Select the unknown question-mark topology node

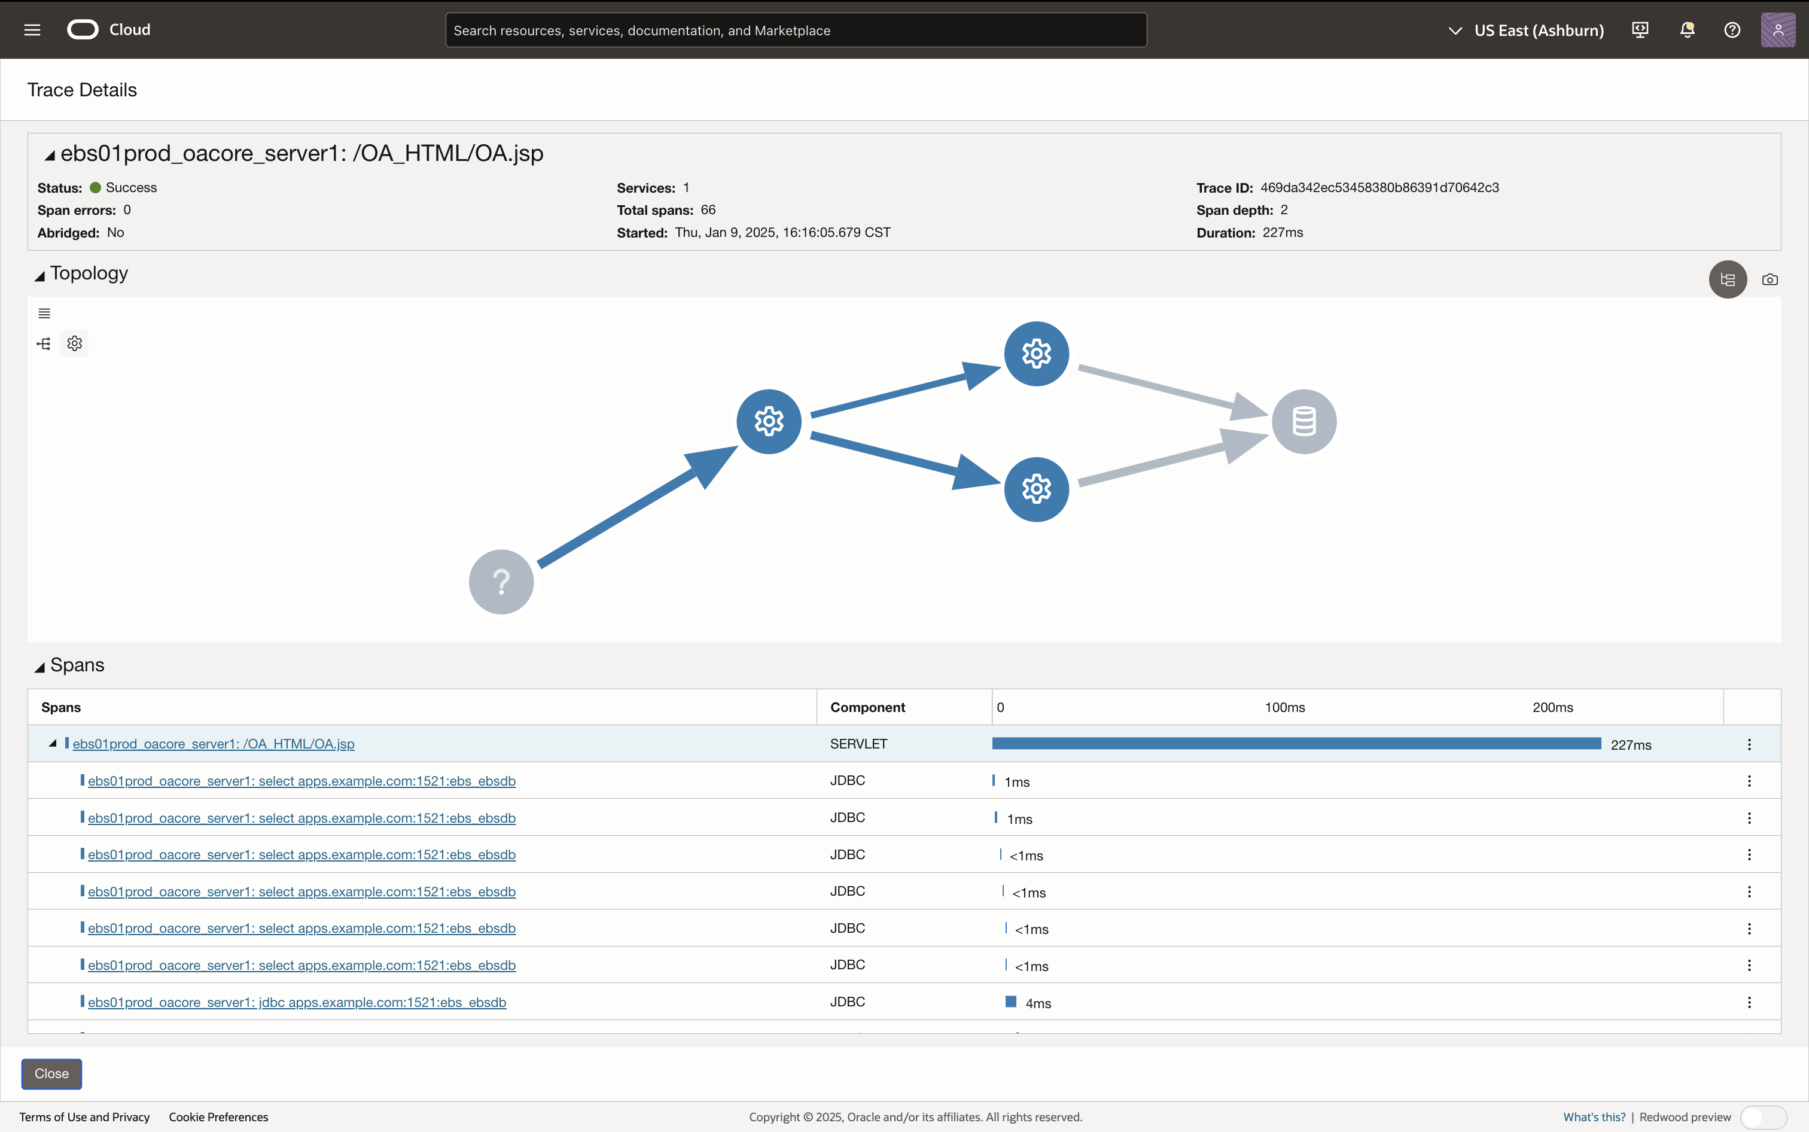501,582
